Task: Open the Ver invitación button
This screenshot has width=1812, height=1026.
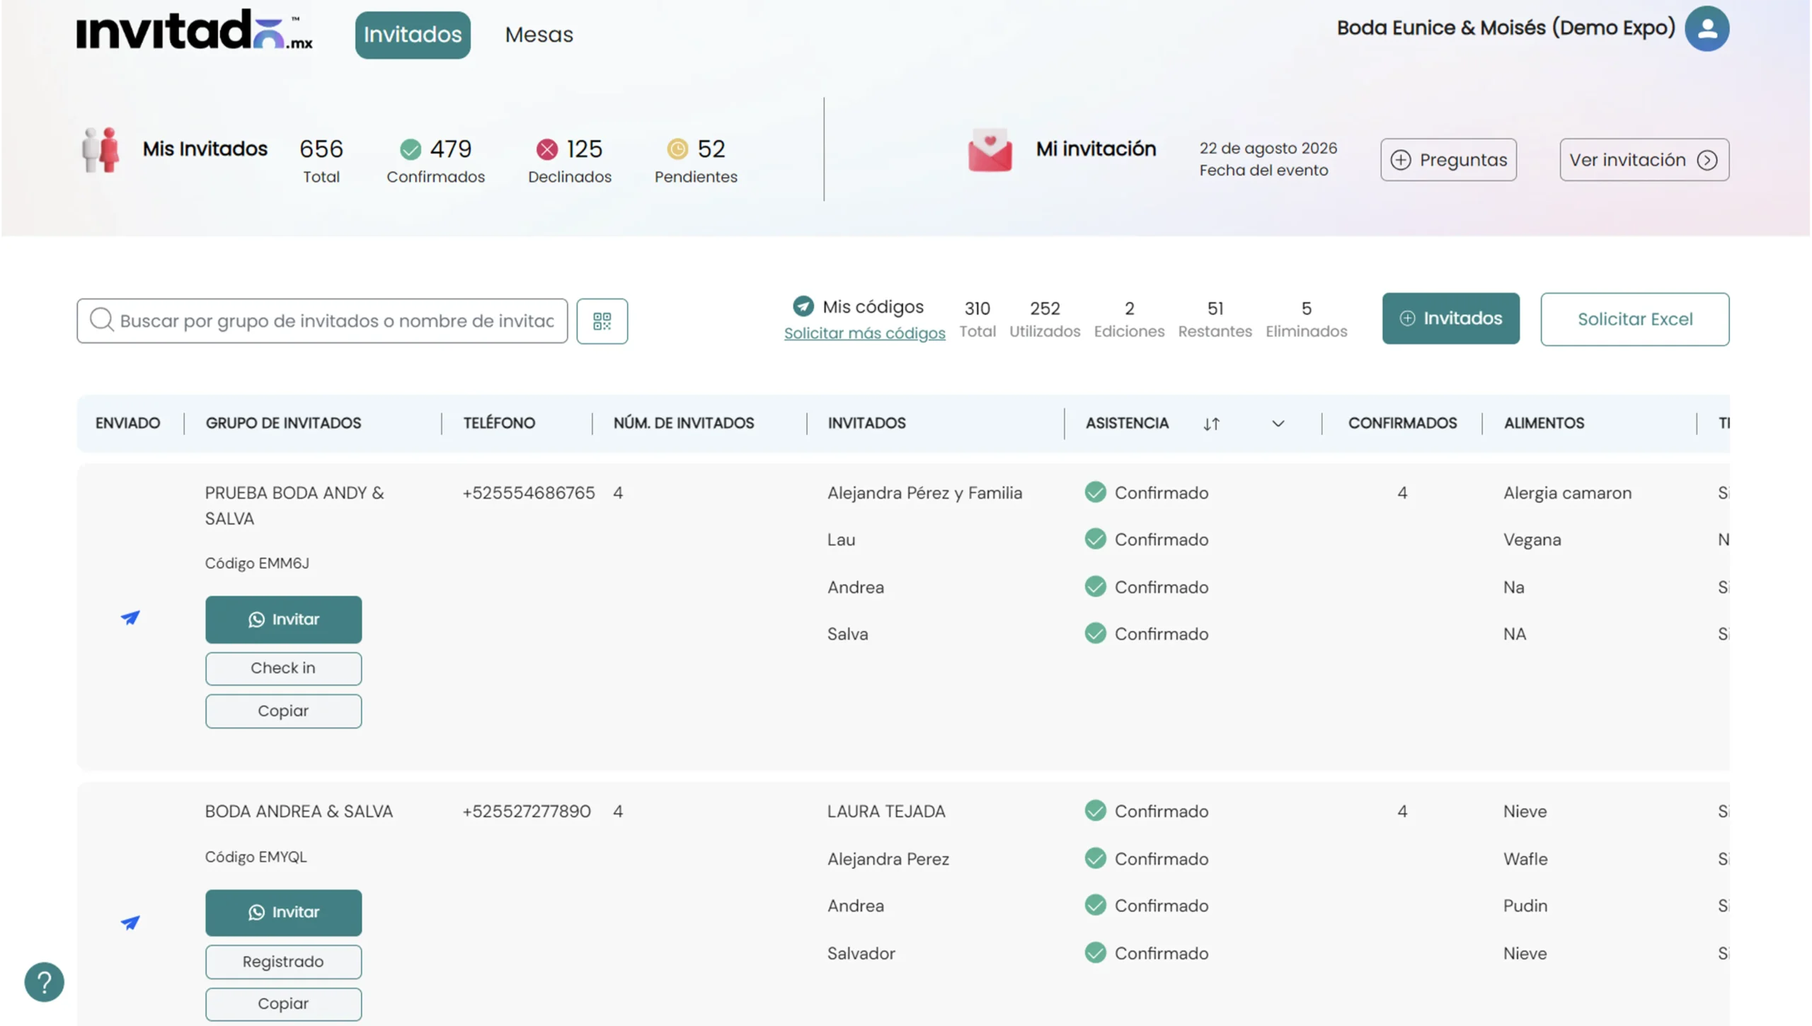Action: 1644,160
